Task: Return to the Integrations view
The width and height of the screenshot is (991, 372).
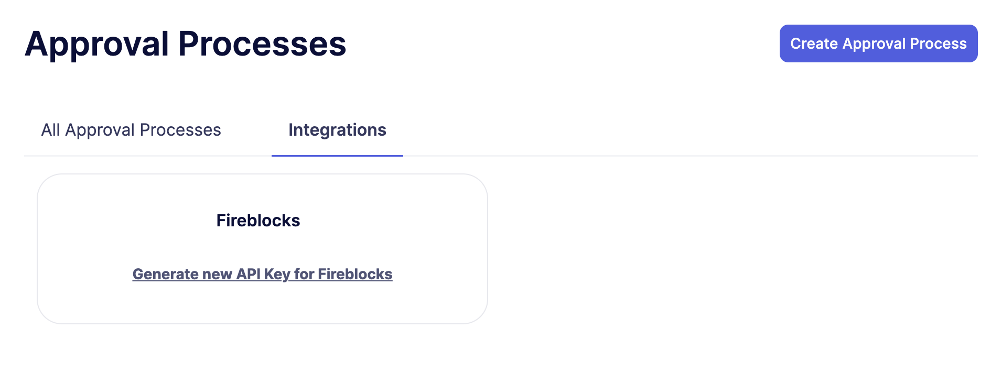Action: pos(337,130)
